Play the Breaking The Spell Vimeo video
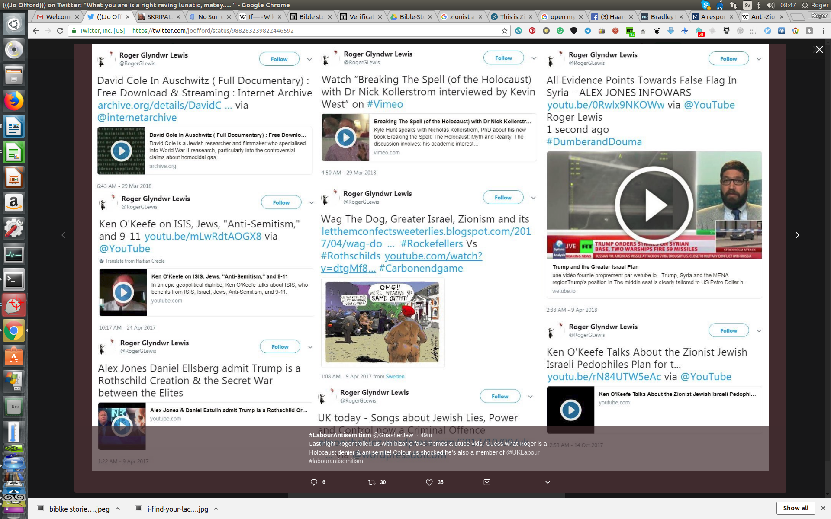 345,138
